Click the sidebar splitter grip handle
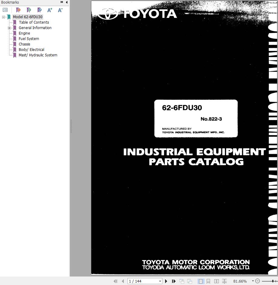The image size is (278, 285). point(71,126)
